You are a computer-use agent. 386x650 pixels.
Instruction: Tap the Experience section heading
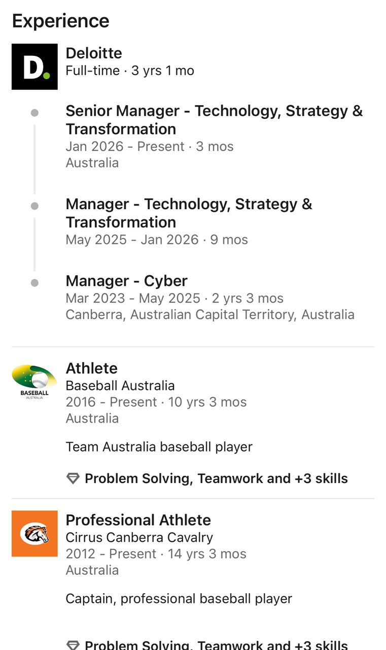pos(60,21)
